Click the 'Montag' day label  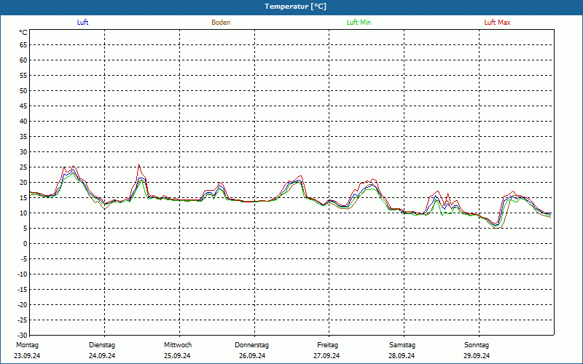pos(27,345)
